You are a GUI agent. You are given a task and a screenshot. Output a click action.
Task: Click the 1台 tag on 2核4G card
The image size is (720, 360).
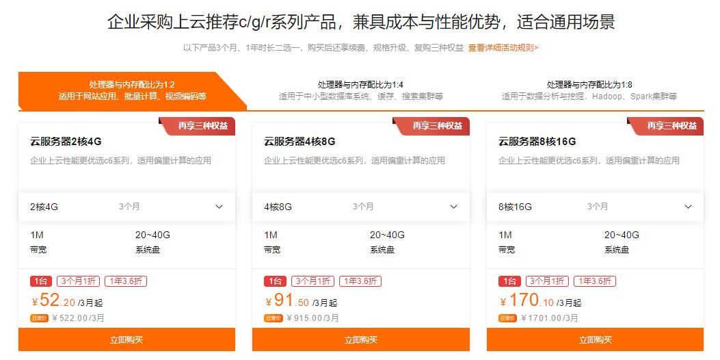coord(41,281)
